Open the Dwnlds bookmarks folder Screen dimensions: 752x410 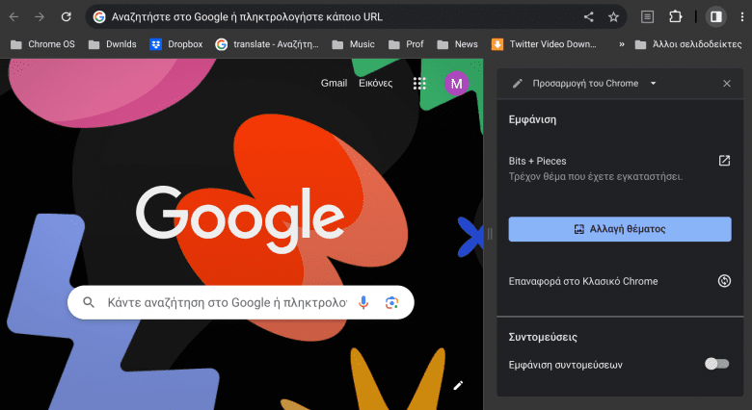pos(112,44)
